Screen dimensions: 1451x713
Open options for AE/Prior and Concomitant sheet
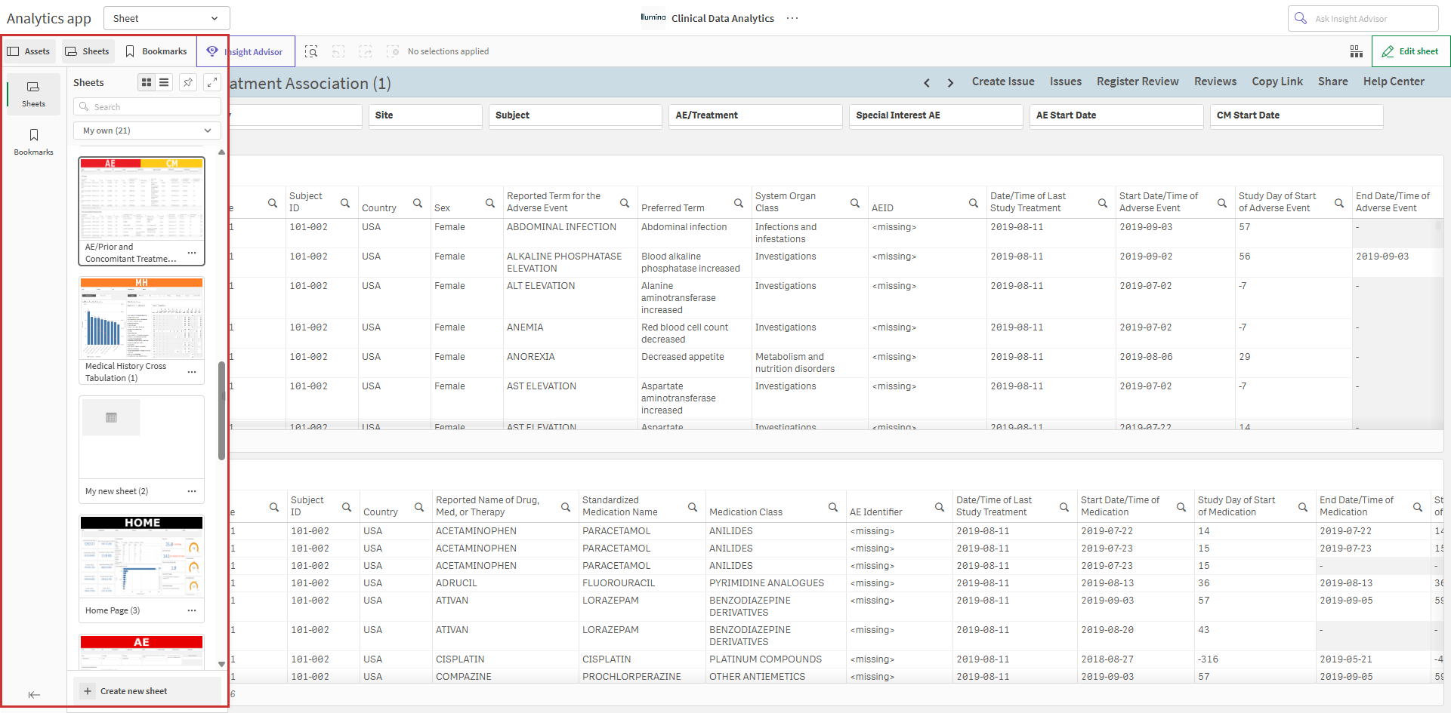click(x=192, y=253)
